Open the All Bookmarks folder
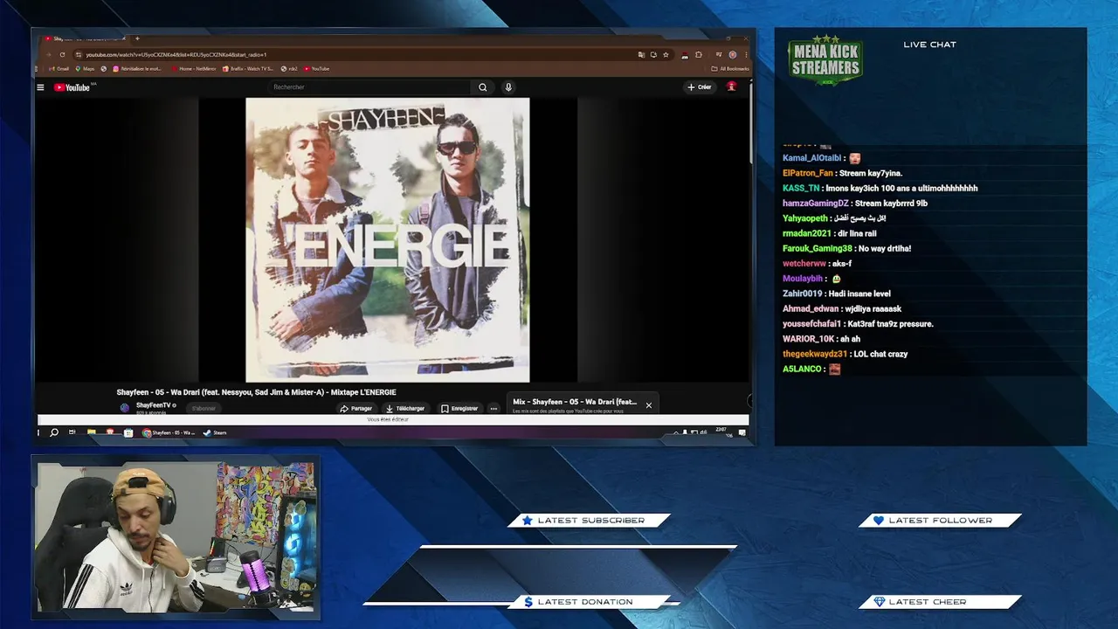Image resolution: width=1118 pixels, height=629 pixels. pyautogui.click(x=730, y=68)
